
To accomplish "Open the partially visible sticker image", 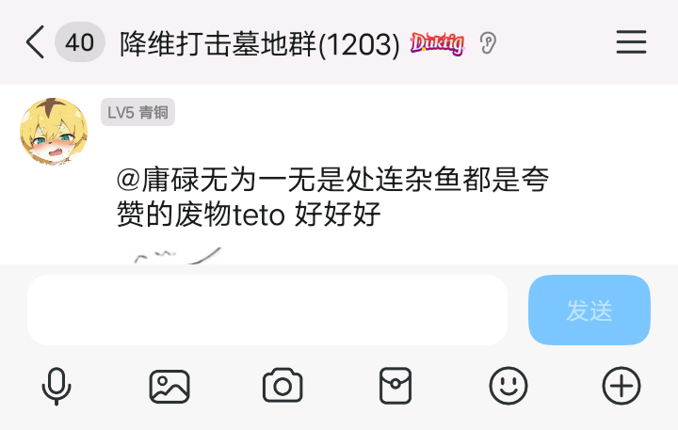I will 177,256.
